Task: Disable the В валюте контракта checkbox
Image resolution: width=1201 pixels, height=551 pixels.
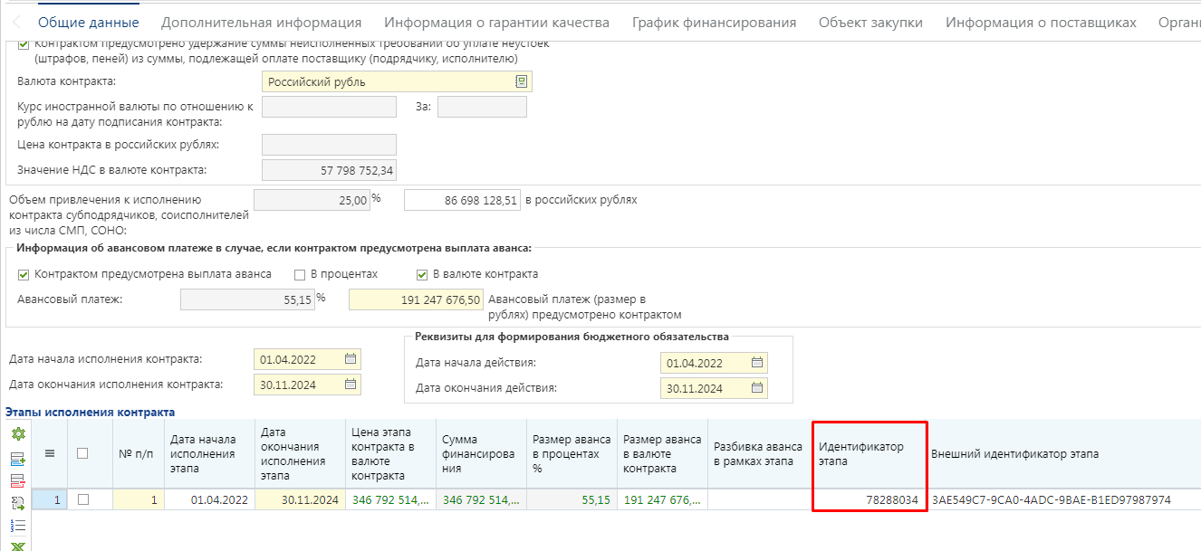Action: tap(421, 274)
